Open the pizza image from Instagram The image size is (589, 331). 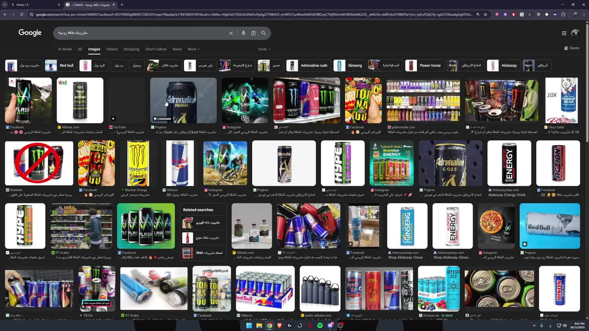[496, 226]
